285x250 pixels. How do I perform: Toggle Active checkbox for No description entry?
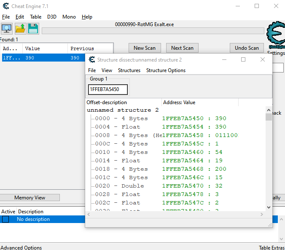(x=5, y=219)
